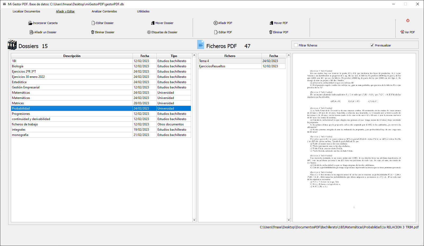Click the Añadir PDF plus icon
Screen dimensions: 424x246
coord(216,23)
